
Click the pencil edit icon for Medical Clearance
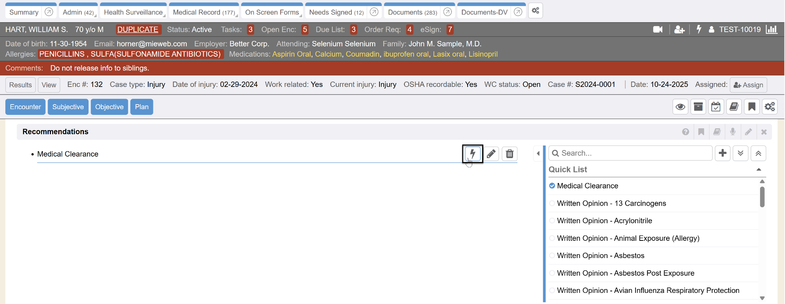[x=491, y=154]
